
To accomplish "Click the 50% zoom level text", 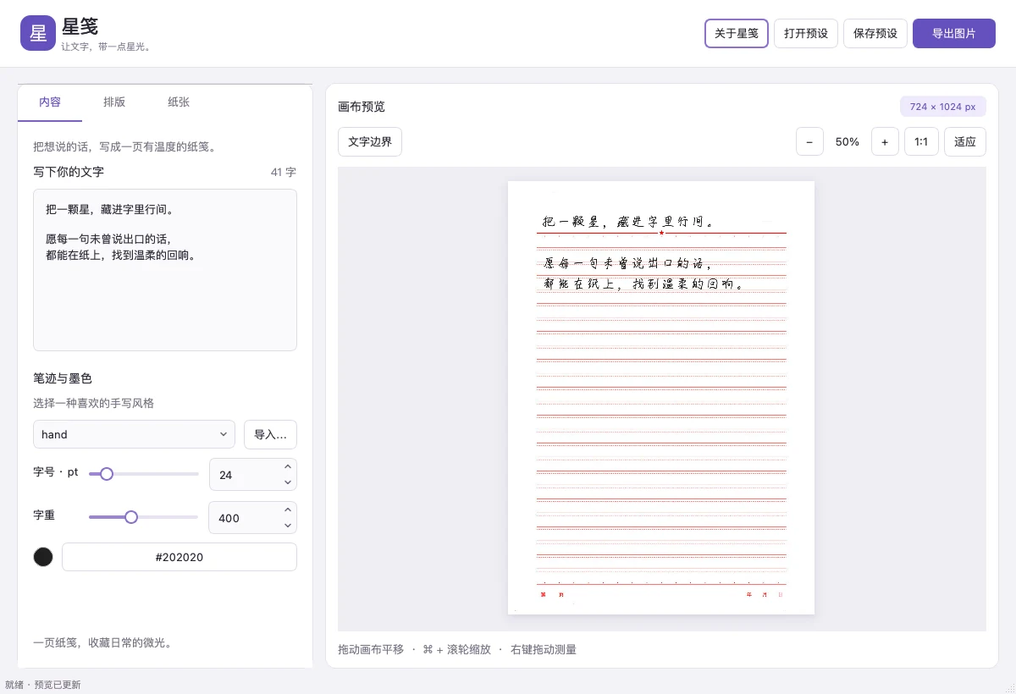I will click(848, 142).
